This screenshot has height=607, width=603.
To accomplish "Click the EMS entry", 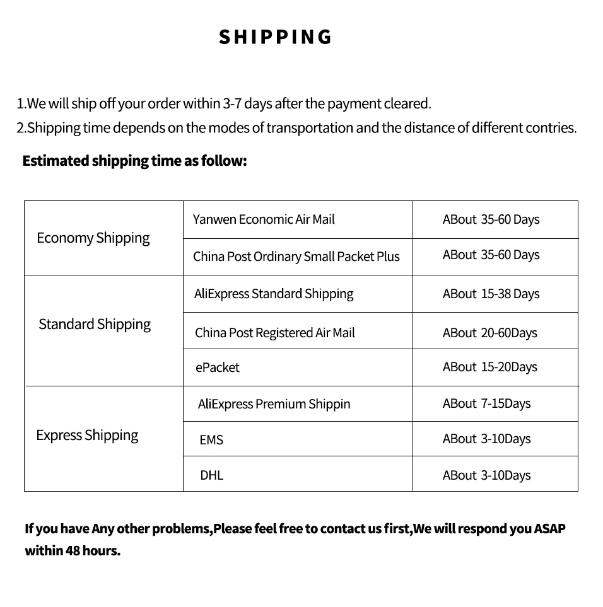I will pyautogui.click(x=211, y=440).
